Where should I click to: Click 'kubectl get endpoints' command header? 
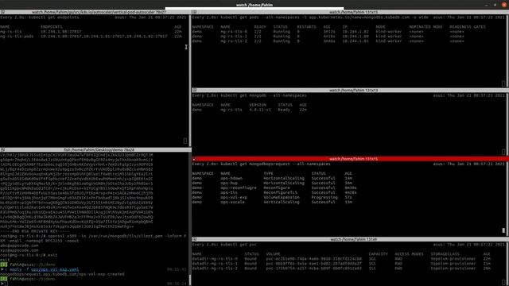53,17
